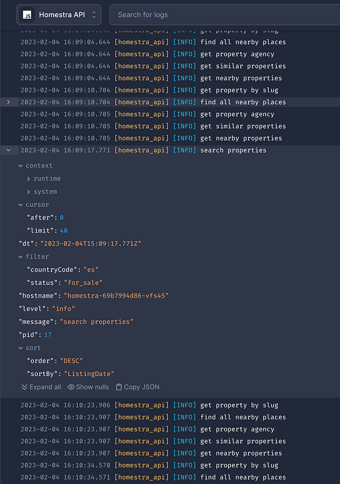340x484 pixels.
Task: Collapse the sort section
Action: [20, 348]
